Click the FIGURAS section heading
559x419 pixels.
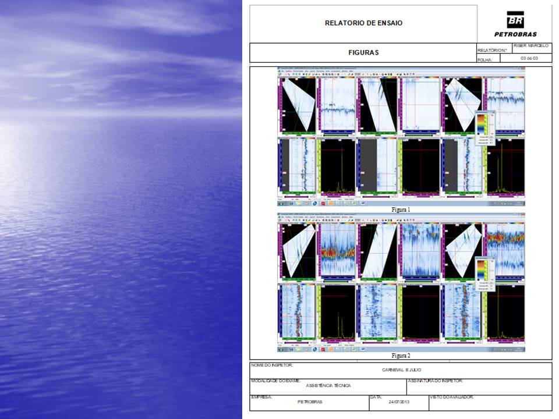[x=363, y=52]
